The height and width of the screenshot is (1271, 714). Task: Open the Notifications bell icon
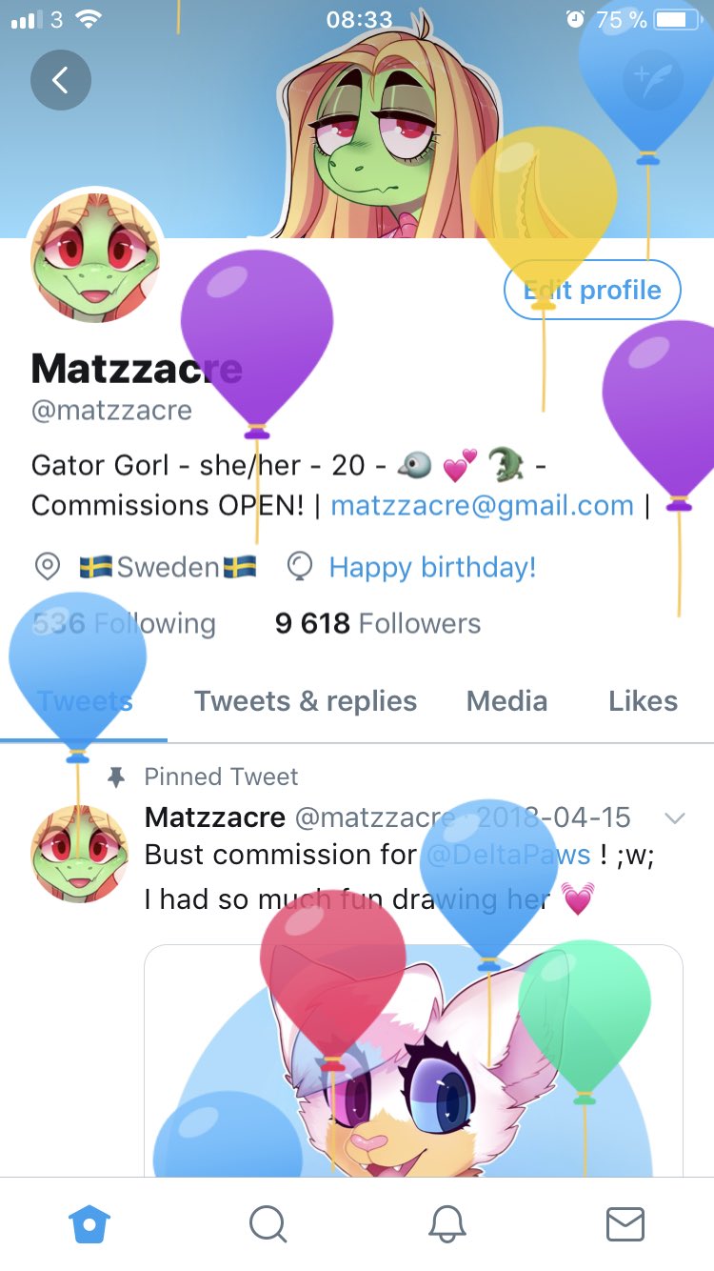coord(446,1223)
